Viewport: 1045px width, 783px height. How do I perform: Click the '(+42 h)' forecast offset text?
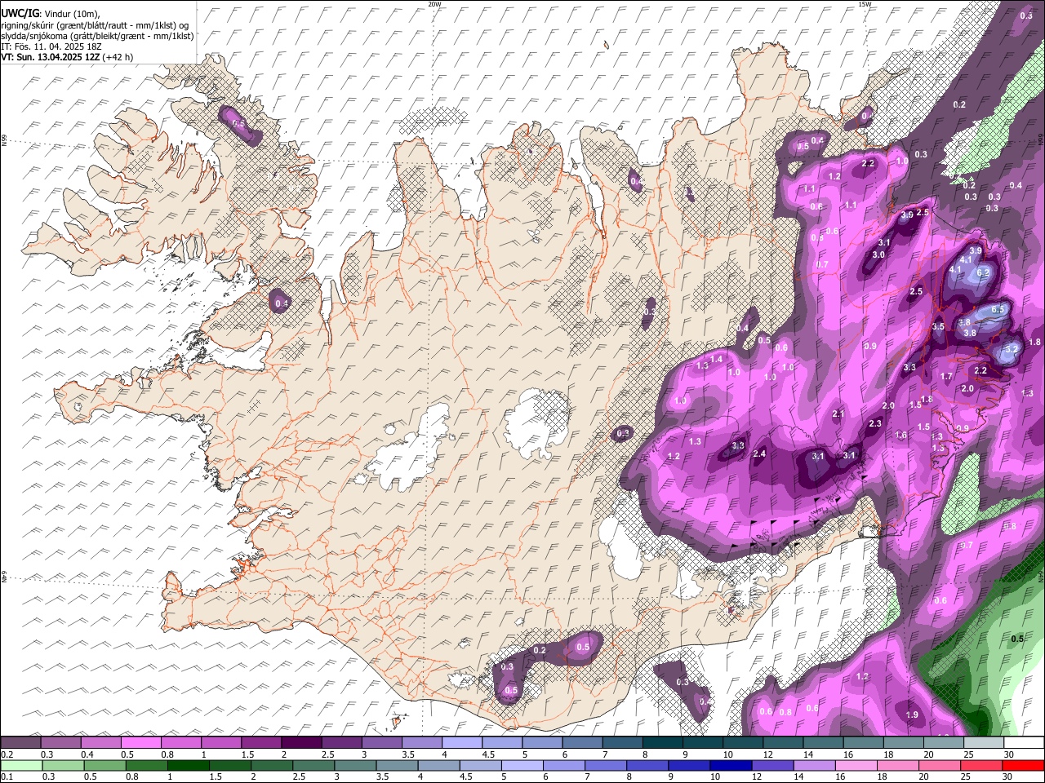click(118, 57)
